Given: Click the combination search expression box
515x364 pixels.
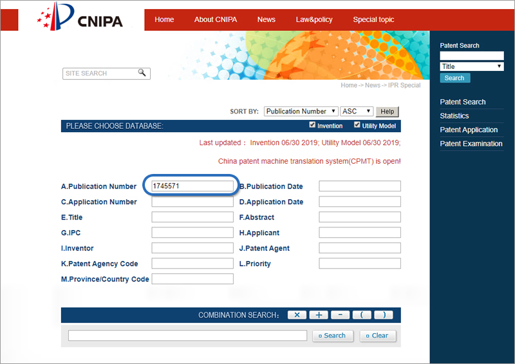Looking at the screenshot, I should pyautogui.click(x=187, y=336).
